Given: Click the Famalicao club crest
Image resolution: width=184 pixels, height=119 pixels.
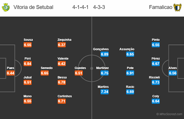Looking at the screenshot, I should point(178,7).
